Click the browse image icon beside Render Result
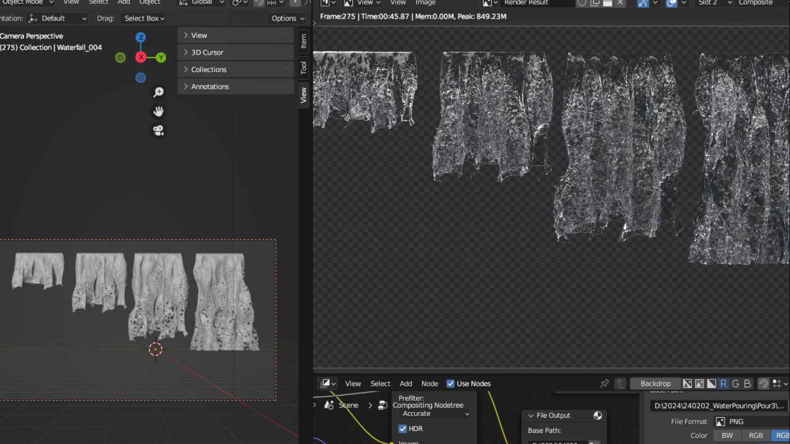The width and height of the screenshot is (790, 444). point(490,3)
